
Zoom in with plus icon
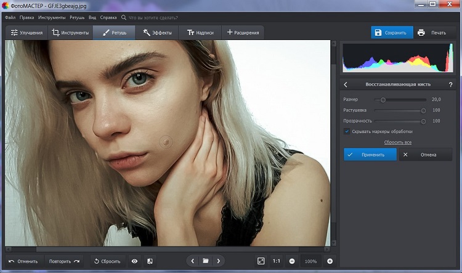tap(330, 261)
